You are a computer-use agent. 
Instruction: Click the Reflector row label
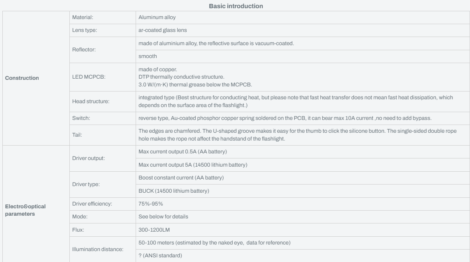(x=83, y=49)
